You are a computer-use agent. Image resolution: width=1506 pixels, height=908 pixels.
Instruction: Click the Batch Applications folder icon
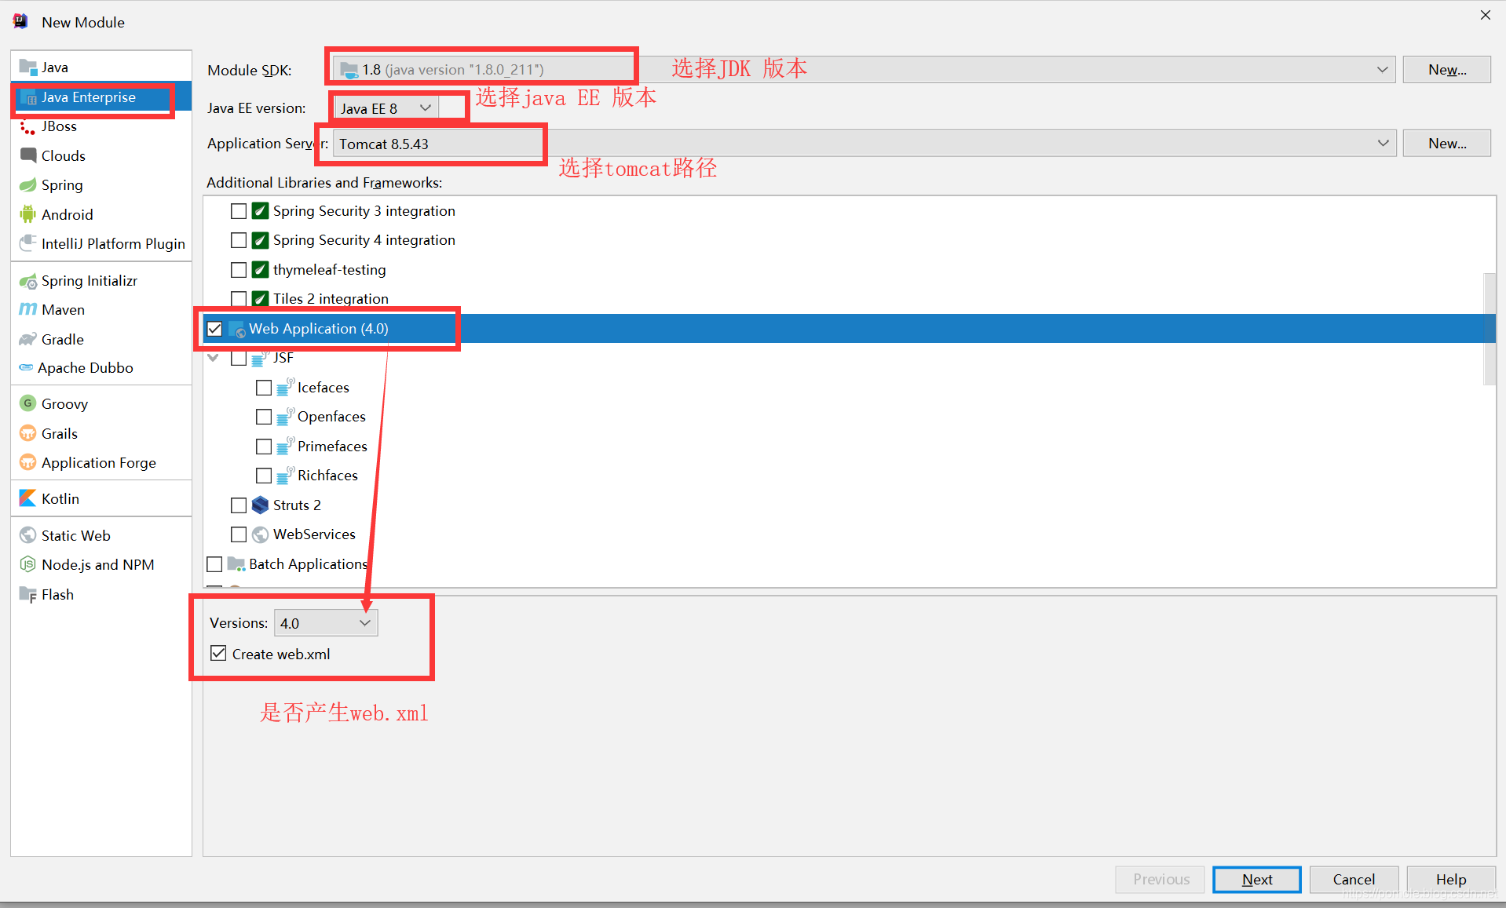[x=236, y=563]
